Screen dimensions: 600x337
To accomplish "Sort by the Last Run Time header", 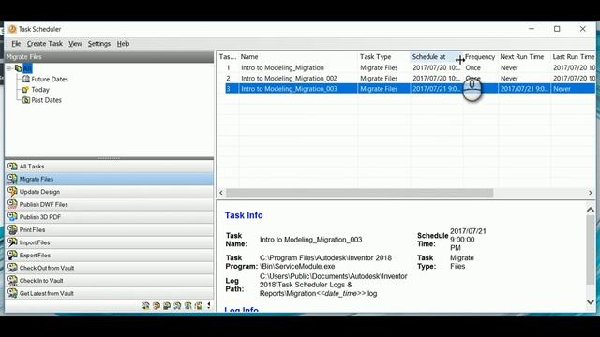I will pos(573,57).
